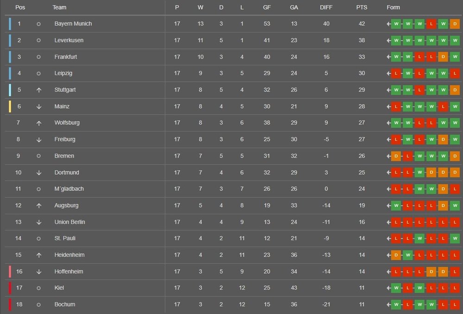Click Hoffenheim's downward position-change arrow
This screenshot has width=463, height=314.
pos(39,272)
